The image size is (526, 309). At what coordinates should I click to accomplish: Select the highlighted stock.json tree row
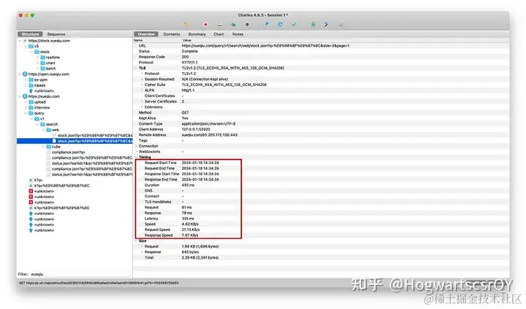click(75, 141)
